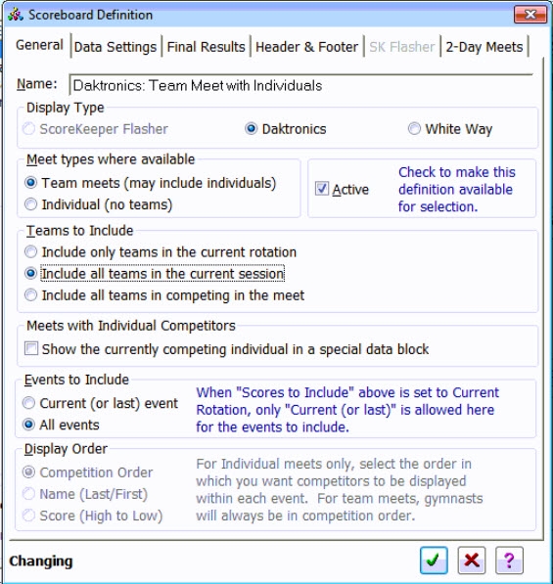Select ScoreKeeper Flasher display type

click(96, 129)
